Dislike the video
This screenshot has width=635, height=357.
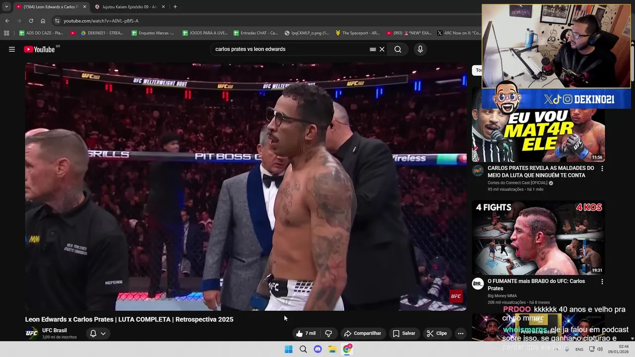click(328, 333)
